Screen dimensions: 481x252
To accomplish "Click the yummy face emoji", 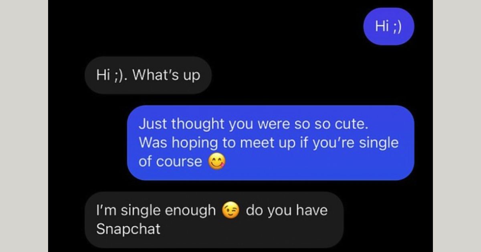I will [x=217, y=162].
